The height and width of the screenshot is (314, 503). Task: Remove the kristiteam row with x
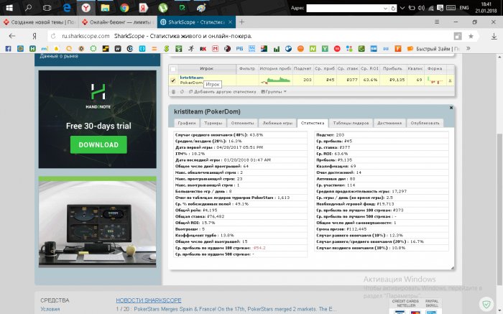point(450,80)
